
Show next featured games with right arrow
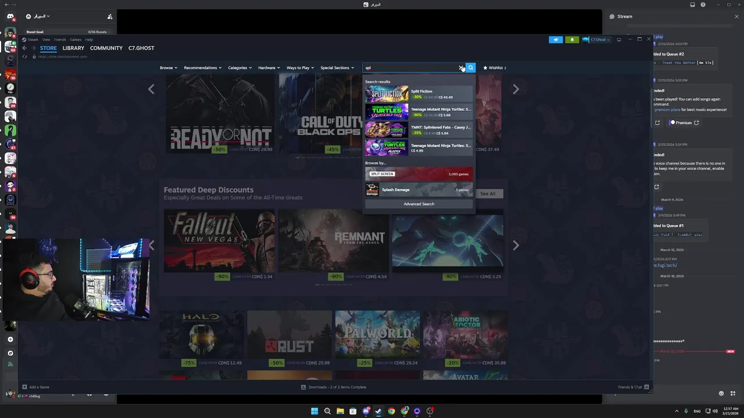(516, 89)
